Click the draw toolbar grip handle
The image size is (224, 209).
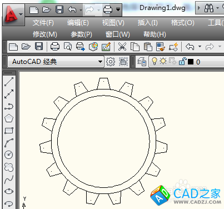(x=8, y=73)
